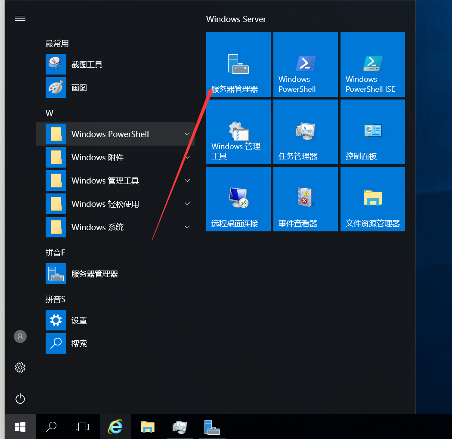Screen dimensions: 452x439
Task: Open Internet Explorer from the taskbar
Action: point(115,427)
